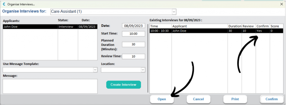
Task: Click the Planned Duration field showing 30
Action: (134, 44)
